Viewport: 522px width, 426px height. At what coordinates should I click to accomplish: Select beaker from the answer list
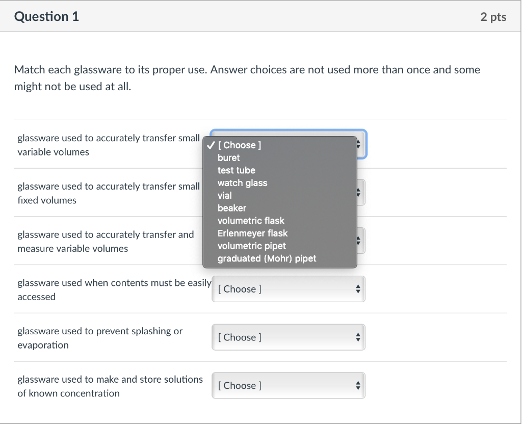(x=280, y=208)
